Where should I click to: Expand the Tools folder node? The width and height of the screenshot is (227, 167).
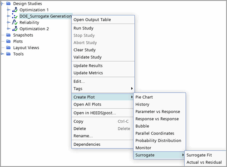pyautogui.click(x=2, y=54)
